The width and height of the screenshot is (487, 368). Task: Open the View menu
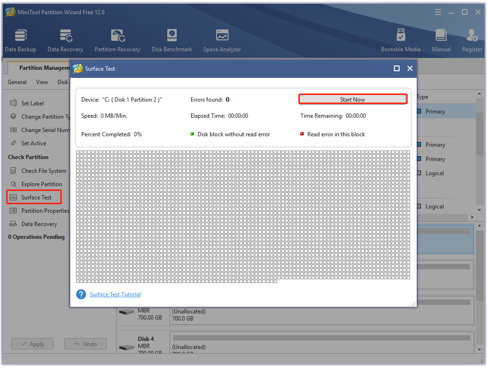[42, 82]
